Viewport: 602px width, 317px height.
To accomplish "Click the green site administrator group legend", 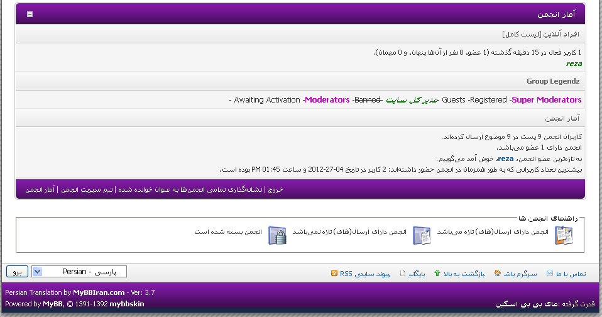I will [x=412, y=100].
